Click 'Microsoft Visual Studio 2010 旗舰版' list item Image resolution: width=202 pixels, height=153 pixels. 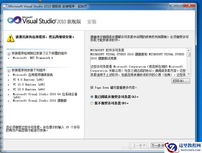point(40,101)
